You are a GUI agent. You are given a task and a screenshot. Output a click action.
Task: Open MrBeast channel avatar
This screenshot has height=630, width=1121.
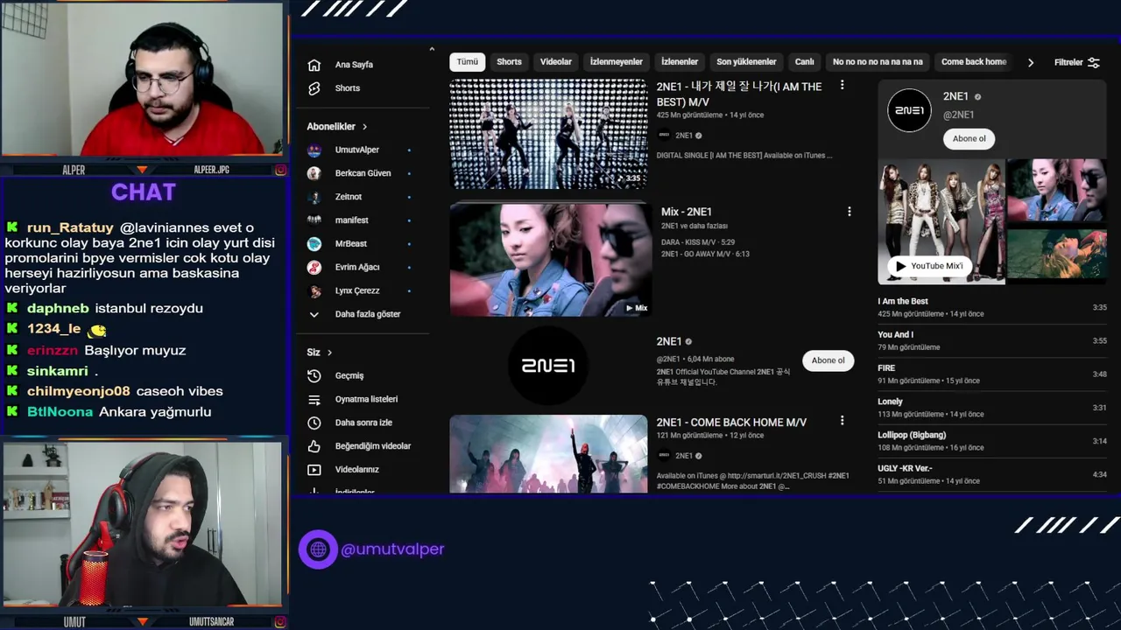314,244
